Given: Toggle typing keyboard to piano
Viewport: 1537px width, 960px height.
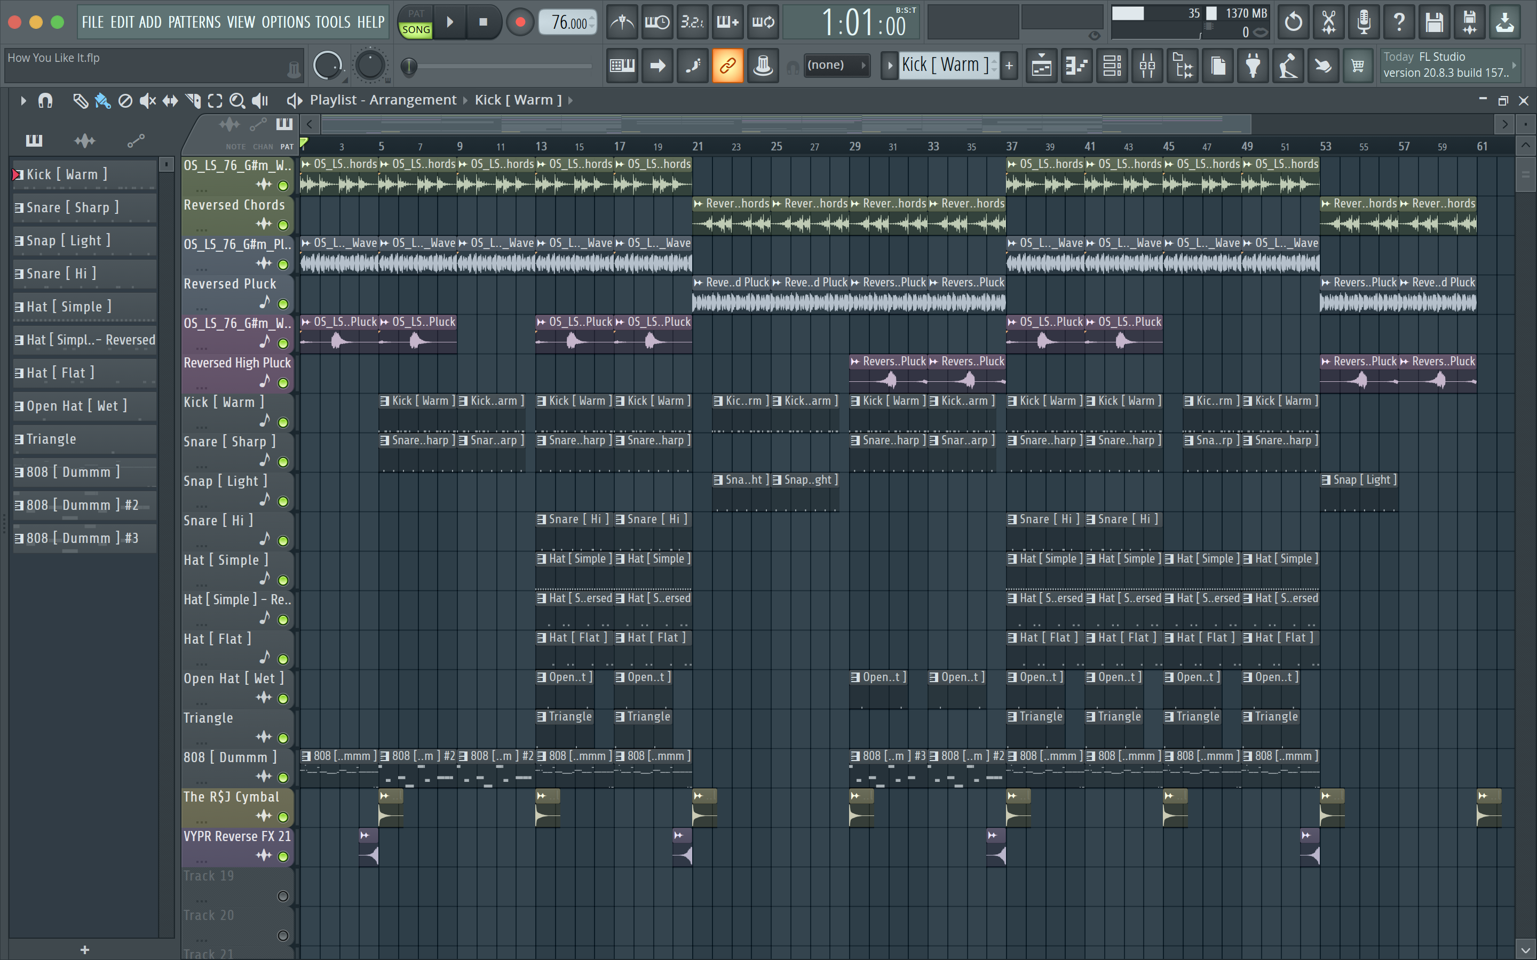Looking at the screenshot, I should tap(622, 66).
